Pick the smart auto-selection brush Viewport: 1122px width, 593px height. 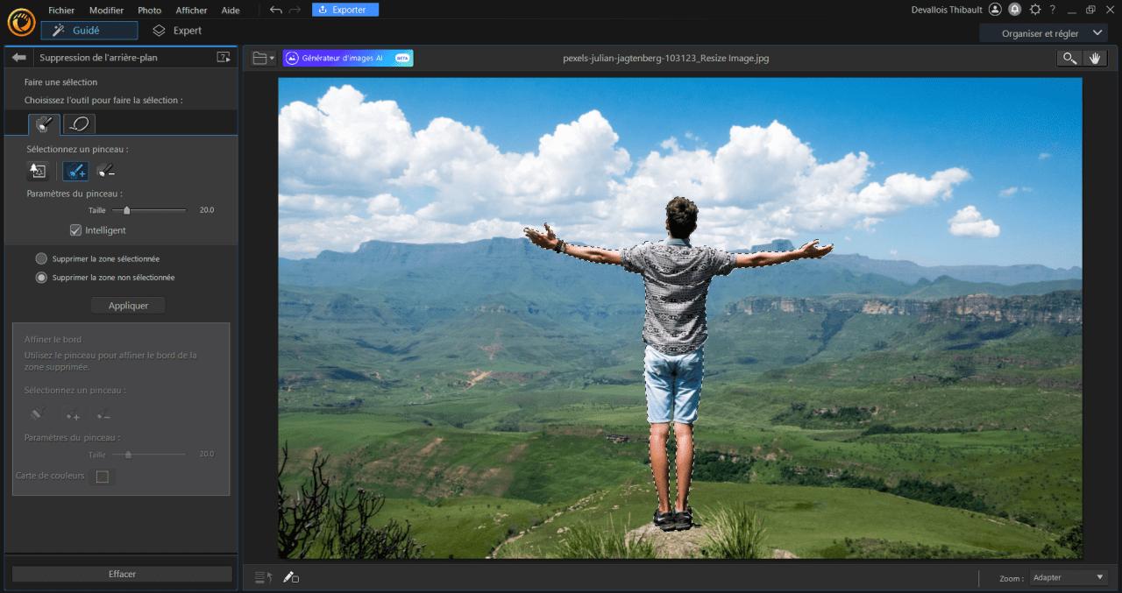38,171
